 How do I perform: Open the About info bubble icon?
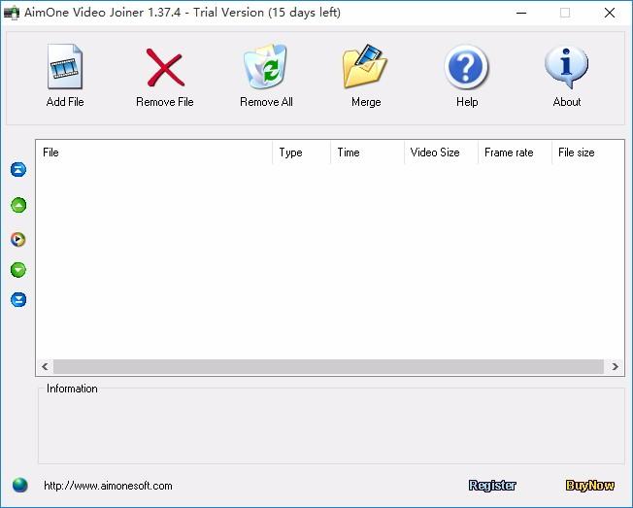tap(566, 67)
